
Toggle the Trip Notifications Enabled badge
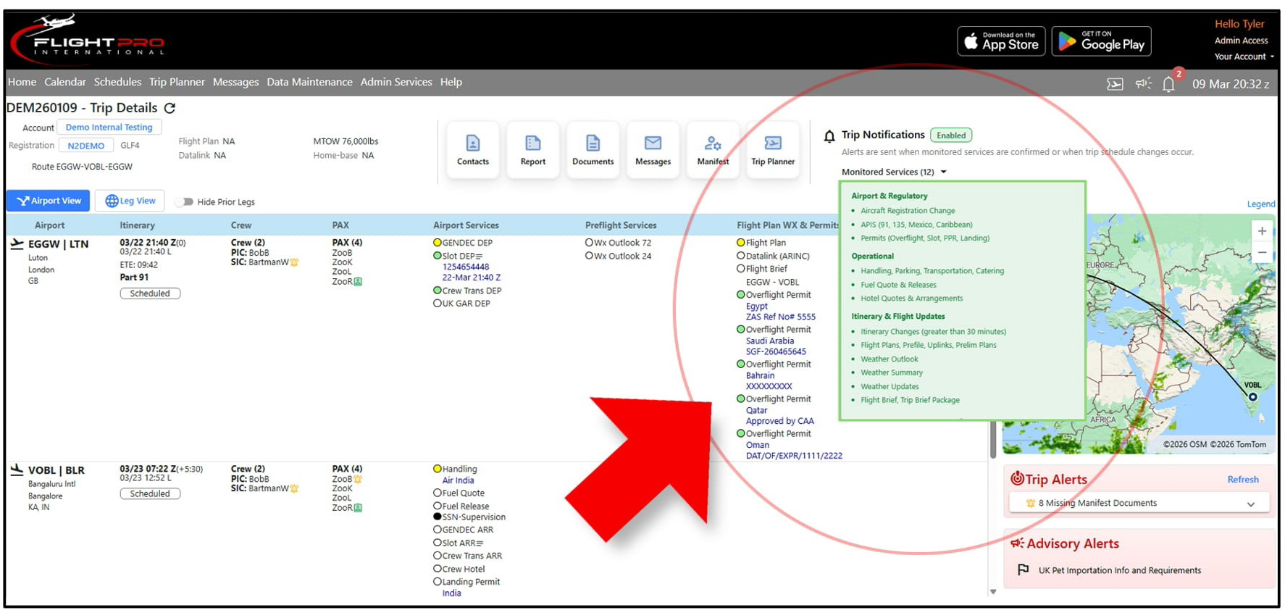pos(950,135)
